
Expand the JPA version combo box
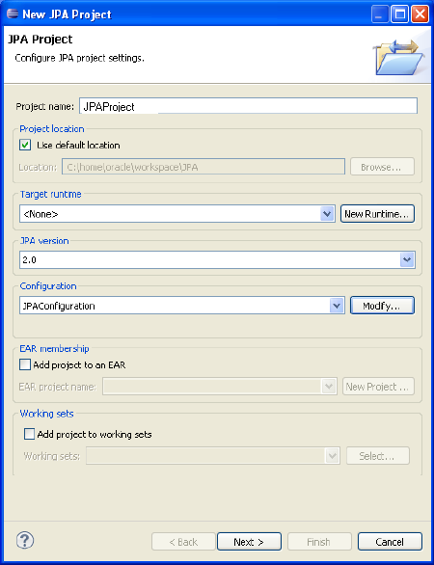[407, 259]
